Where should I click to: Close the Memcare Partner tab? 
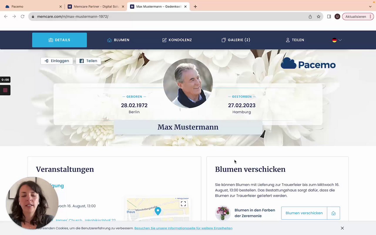click(x=123, y=6)
